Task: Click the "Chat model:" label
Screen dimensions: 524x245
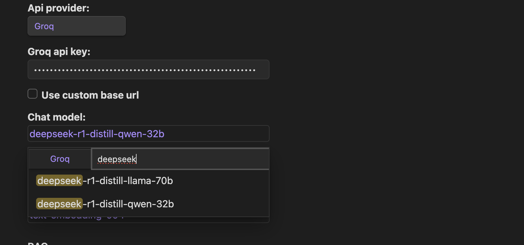Action: click(x=56, y=117)
